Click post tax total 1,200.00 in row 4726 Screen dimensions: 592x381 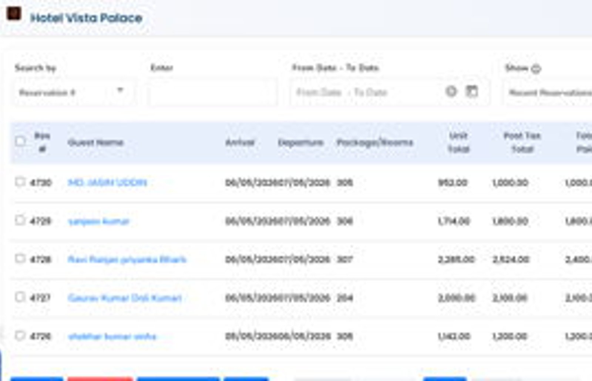pos(510,336)
